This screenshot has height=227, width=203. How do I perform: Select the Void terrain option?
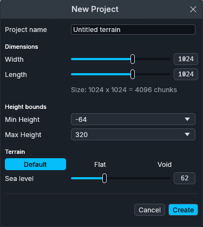coord(165,164)
